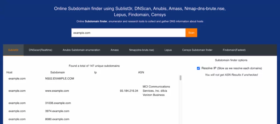Click the page title 'Online Subdomain finder using Sublist3r'
This screenshot has height=124, width=280.
coord(140,11)
